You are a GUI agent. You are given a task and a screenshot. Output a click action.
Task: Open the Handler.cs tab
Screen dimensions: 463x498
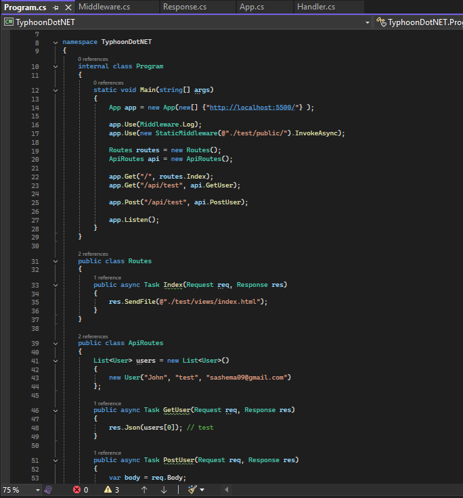pos(316,7)
